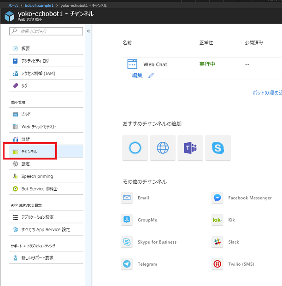Click the Kik channel label
The height and width of the screenshot is (286, 282).
click(231, 220)
